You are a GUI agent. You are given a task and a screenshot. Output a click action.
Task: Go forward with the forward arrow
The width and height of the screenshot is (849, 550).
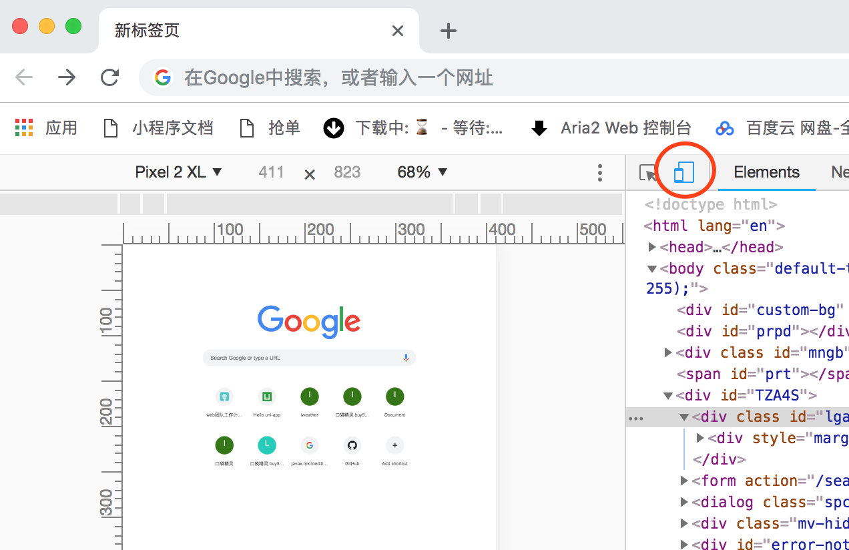(67, 77)
